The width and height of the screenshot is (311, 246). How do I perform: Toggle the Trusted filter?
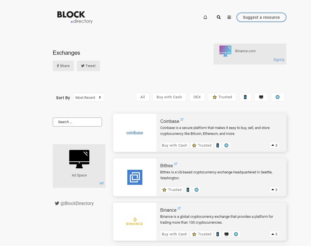point(222,97)
